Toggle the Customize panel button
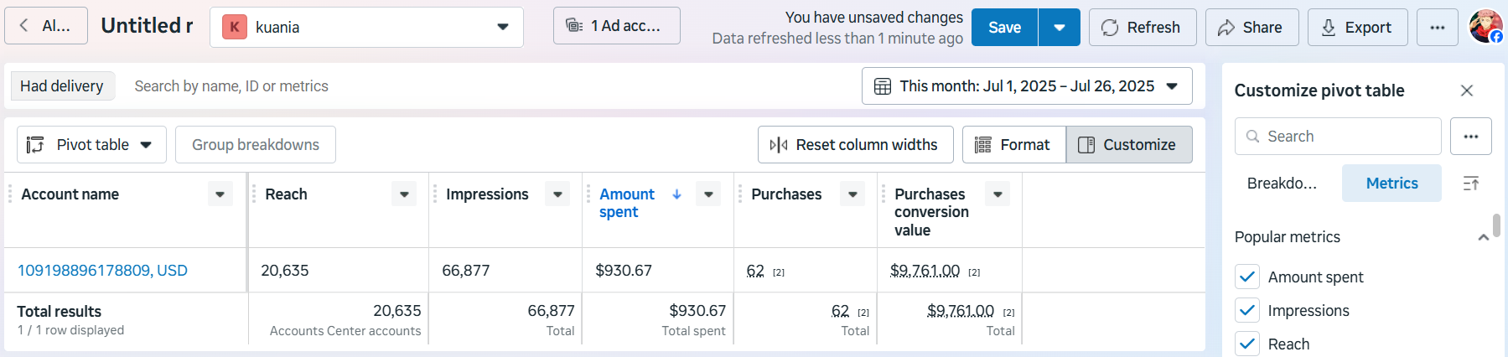1508x357 pixels. coord(1128,145)
